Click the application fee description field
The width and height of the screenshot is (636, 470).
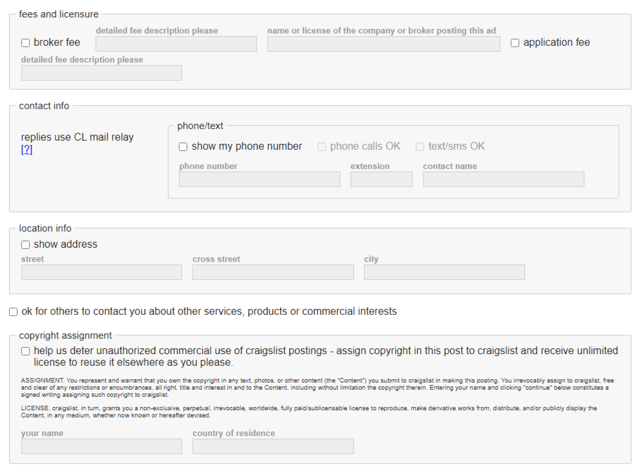click(x=101, y=73)
